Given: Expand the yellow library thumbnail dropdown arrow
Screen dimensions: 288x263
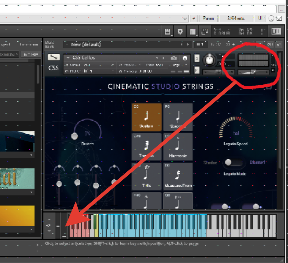Looking at the screenshot, I should tap(31, 229).
